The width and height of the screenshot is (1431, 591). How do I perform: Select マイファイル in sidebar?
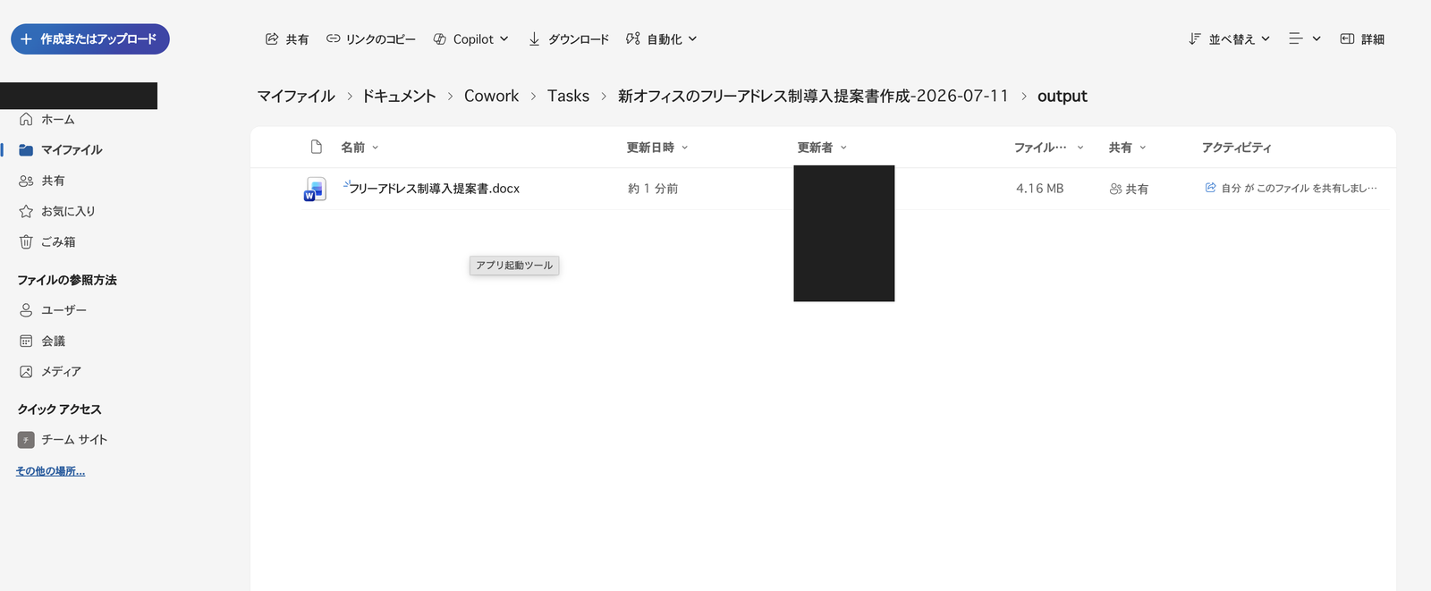(x=72, y=150)
